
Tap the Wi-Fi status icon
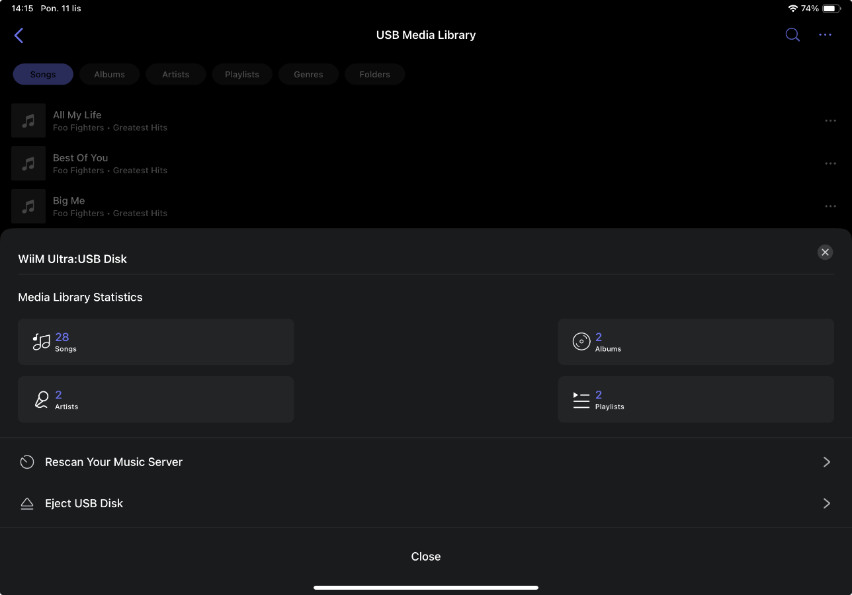[x=792, y=9]
